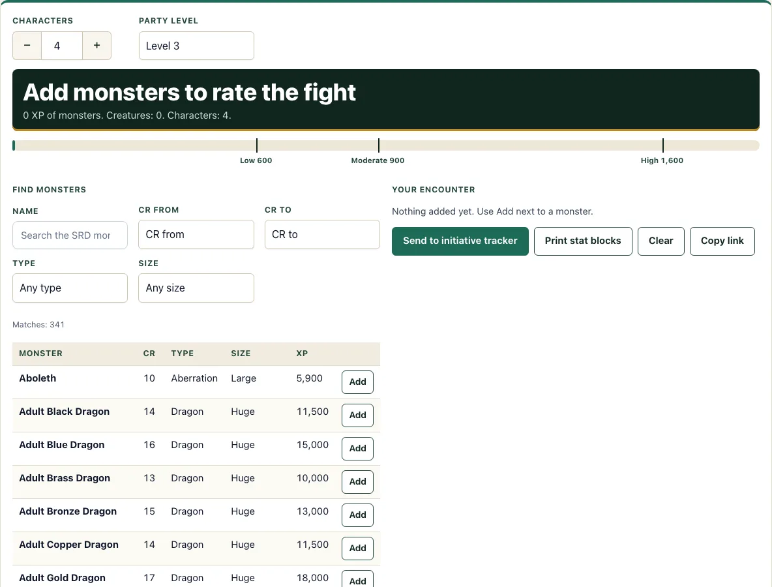Click the 'Add monsters to rate the fight' heading
The image size is (772, 587).
(x=190, y=92)
